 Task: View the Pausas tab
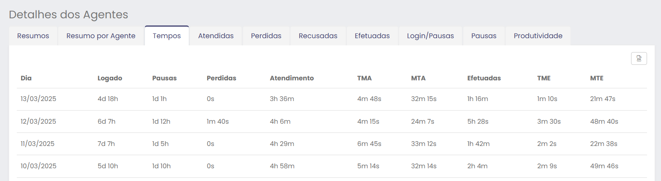(x=484, y=36)
